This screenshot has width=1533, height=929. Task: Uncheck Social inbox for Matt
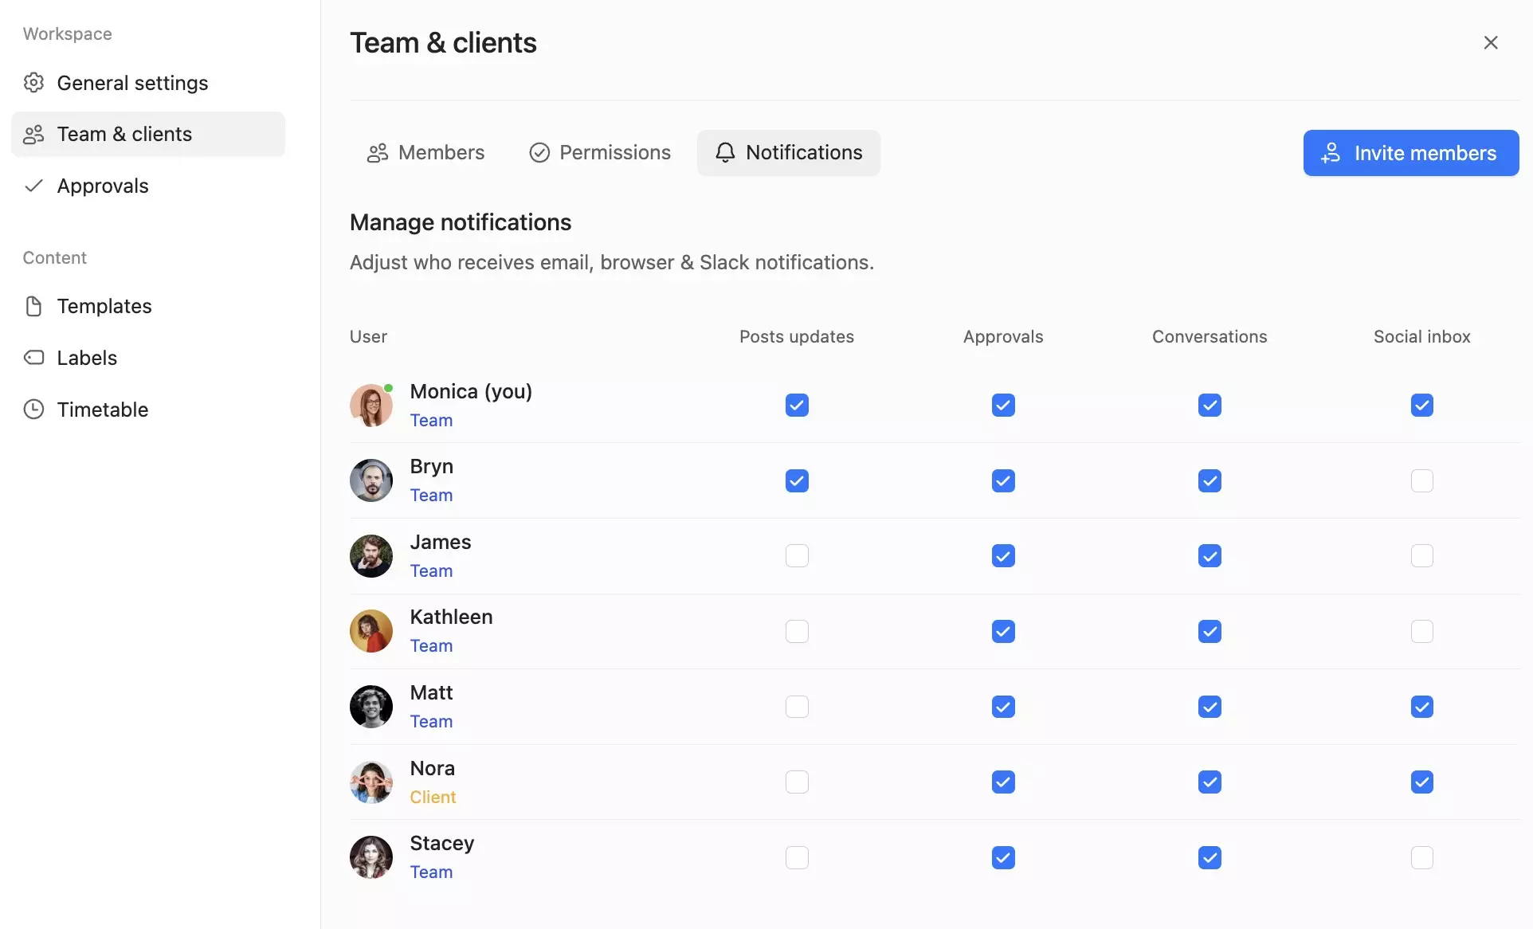(1422, 708)
